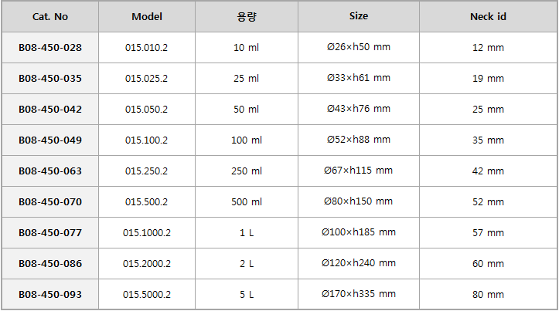This screenshot has height=311, width=559.
Task: Click the '2 L' capacity cell
Action: pyautogui.click(x=247, y=264)
